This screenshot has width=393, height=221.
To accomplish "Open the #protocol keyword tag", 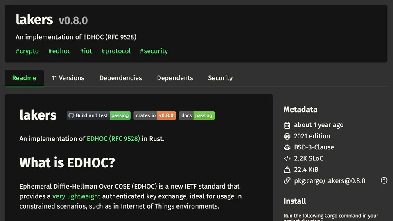I will (116, 51).
